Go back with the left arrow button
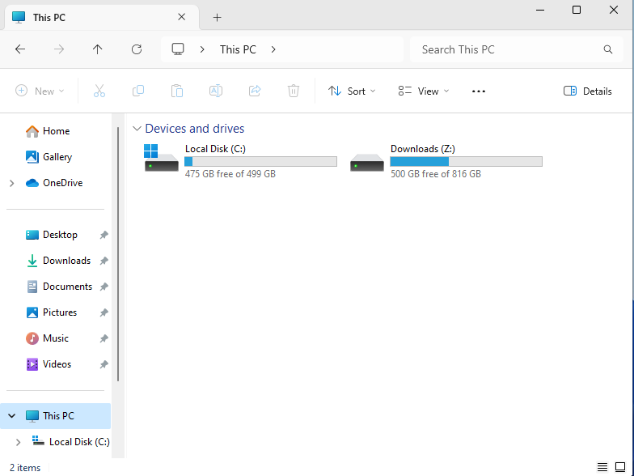 click(x=19, y=49)
